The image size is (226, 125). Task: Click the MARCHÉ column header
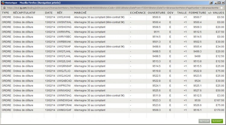(x=80, y=13)
